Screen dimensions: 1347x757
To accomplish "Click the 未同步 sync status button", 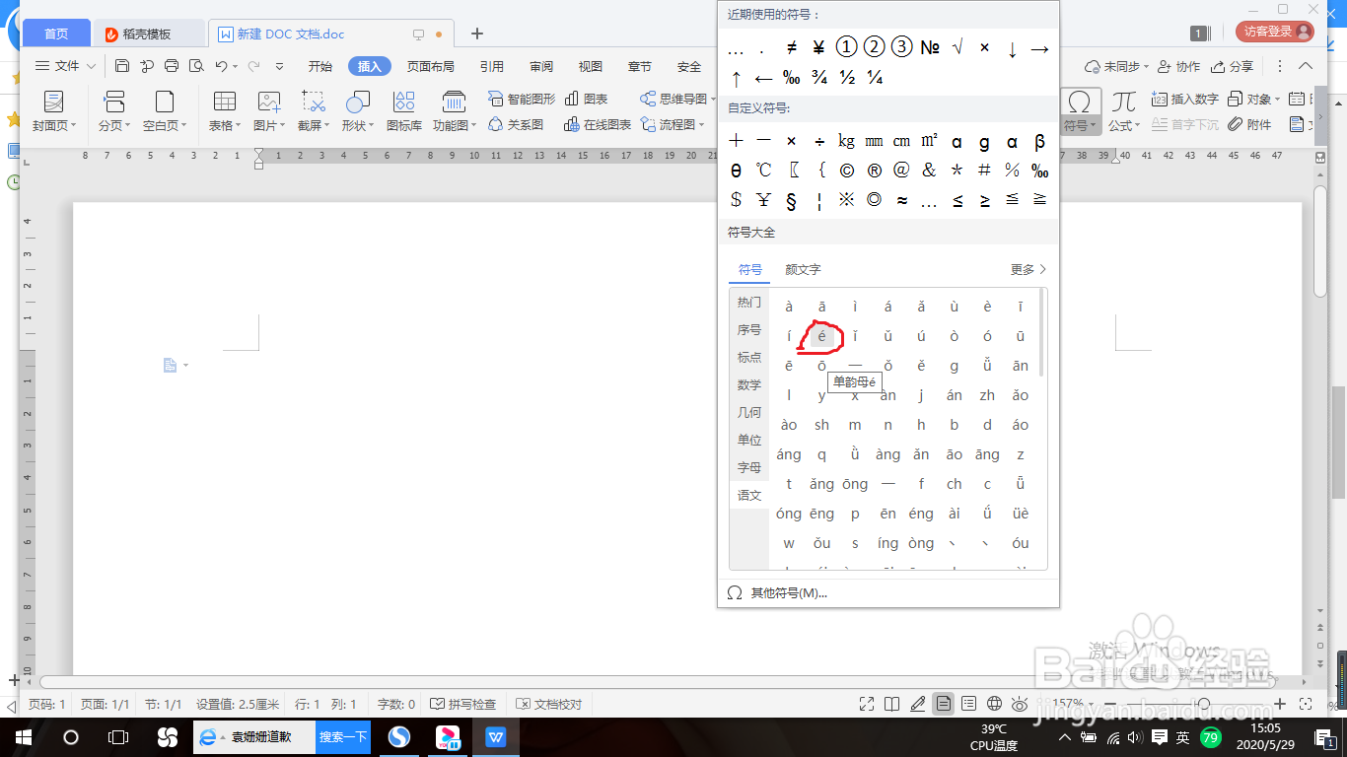I will tap(1116, 66).
